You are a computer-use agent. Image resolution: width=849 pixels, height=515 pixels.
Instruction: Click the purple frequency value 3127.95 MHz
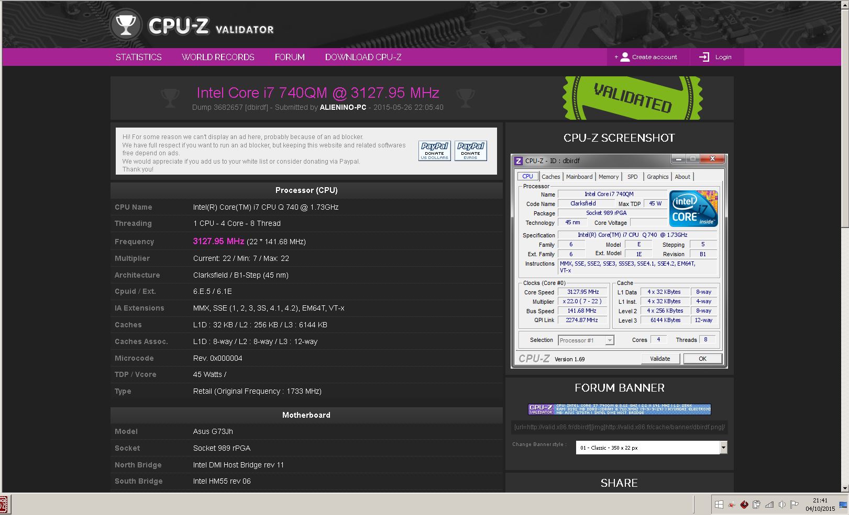(x=218, y=241)
